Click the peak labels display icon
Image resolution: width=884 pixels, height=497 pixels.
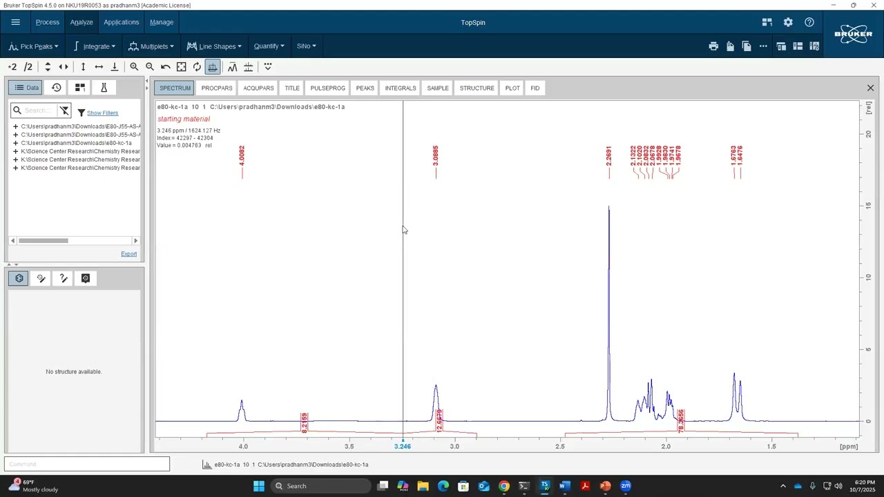(248, 67)
